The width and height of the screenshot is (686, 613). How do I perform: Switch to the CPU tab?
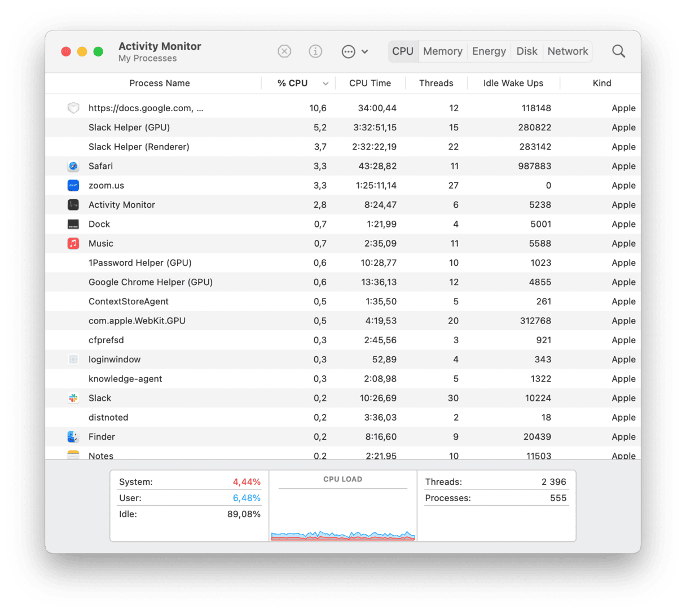(403, 51)
